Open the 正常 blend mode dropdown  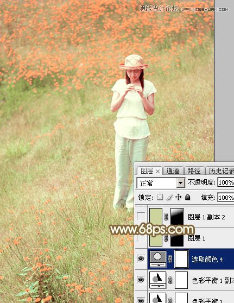click(161, 183)
